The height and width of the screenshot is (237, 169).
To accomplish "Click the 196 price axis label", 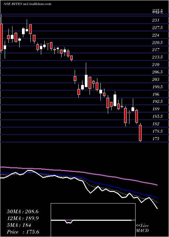I will coord(155,94).
